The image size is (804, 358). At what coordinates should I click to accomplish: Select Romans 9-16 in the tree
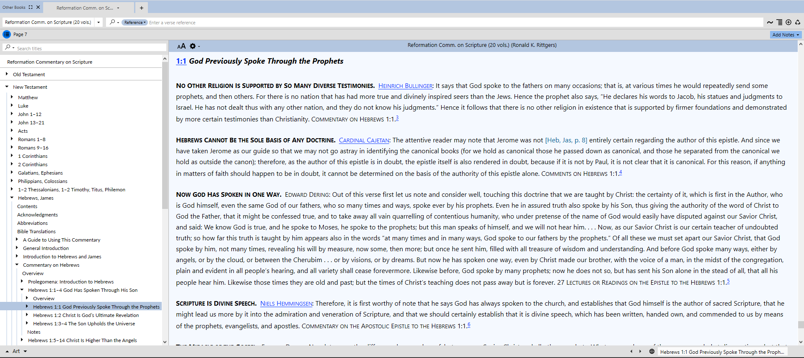33,148
